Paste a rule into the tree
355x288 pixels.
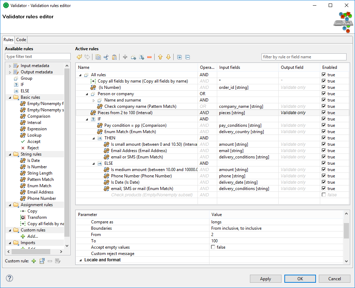(115, 57)
